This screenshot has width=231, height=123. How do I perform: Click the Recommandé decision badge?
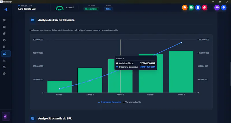pyautogui.click(x=91, y=9)
